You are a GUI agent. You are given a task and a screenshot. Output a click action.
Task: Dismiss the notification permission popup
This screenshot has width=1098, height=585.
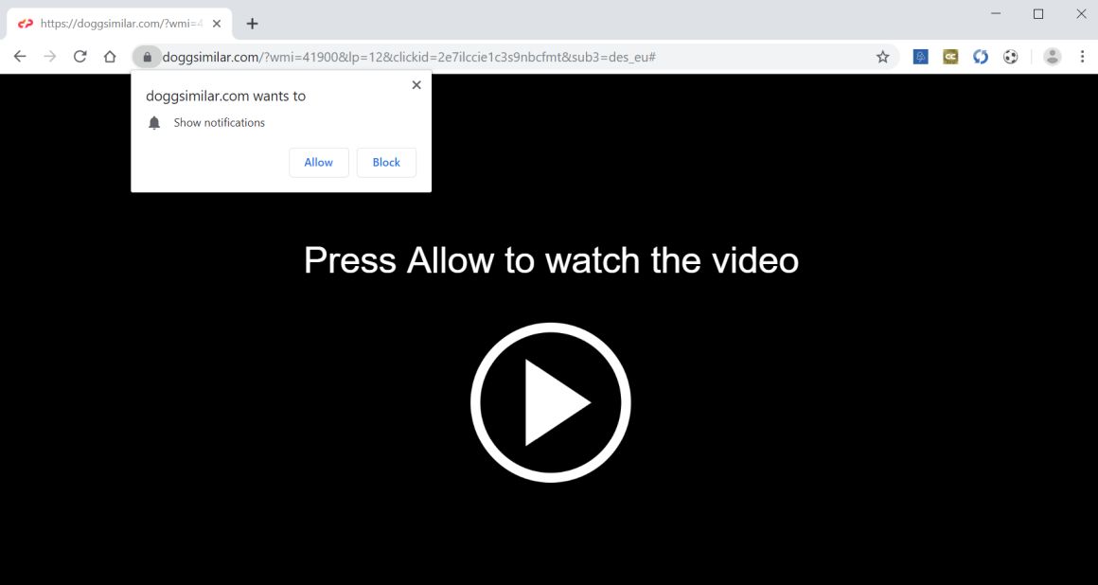coord(416,85)
